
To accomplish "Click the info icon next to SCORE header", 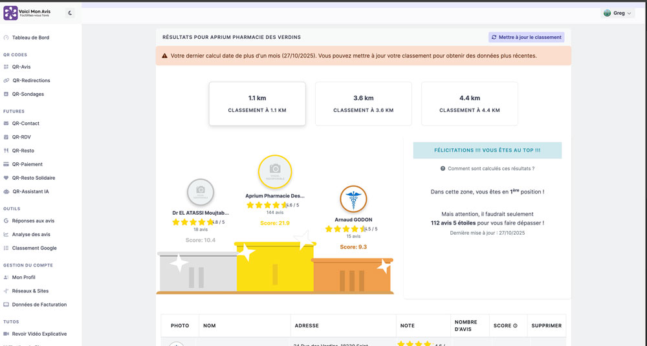I will 514,326.
